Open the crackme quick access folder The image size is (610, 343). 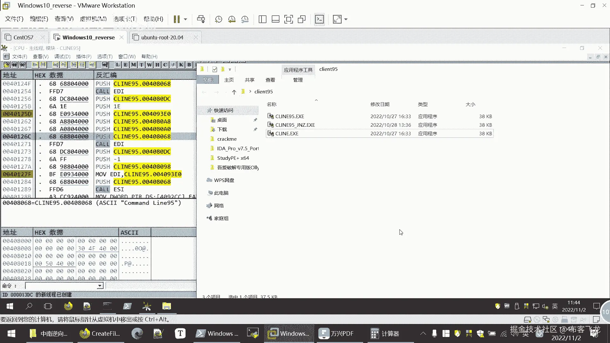pos(227,139)
